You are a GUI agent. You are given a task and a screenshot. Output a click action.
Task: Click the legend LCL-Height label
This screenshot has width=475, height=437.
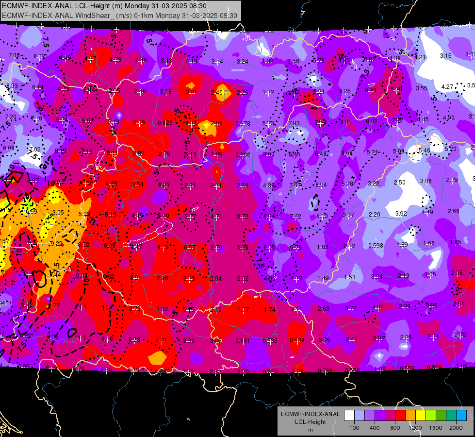pyautogui.click(x=310, y=422)
